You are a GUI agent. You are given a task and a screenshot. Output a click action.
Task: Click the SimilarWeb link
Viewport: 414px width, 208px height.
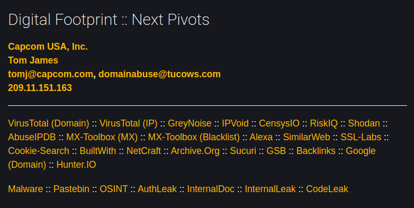307,137
